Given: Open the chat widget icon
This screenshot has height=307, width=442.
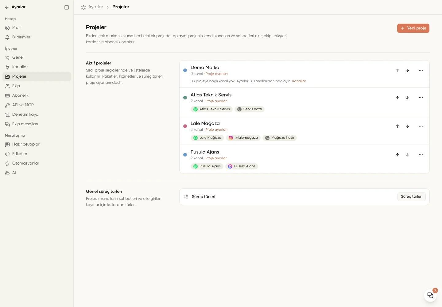Looking at the screenshot, I should (x=430, y=295).
